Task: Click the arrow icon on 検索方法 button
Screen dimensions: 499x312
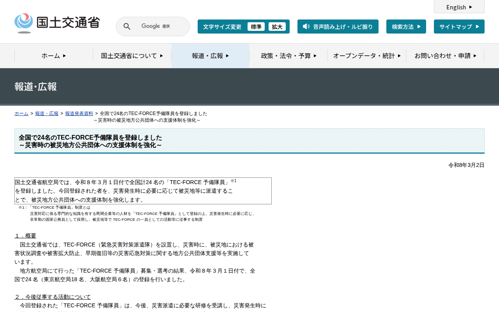Action: (x=419, y=27)
